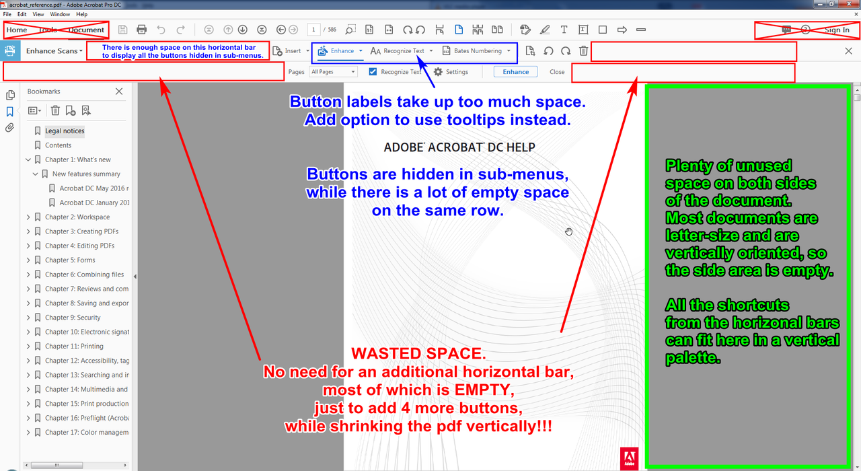Fit one full page in window
Viewport: 861px width, 471px height.
(369, 30)
